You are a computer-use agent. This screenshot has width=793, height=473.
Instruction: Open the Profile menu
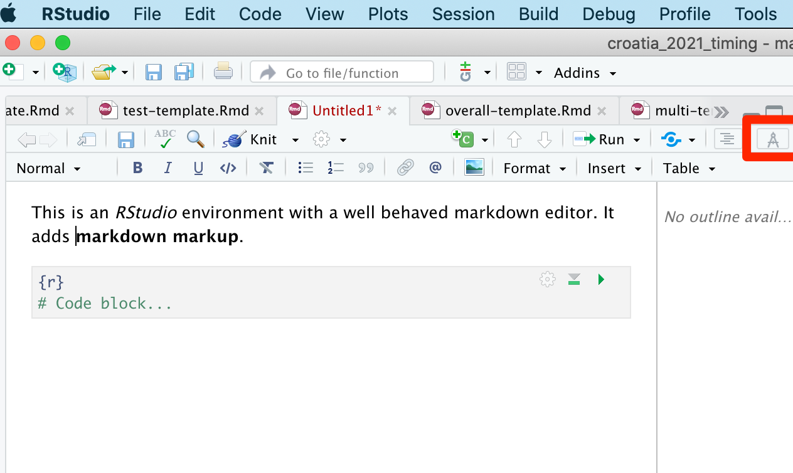(x=685, y=14)
